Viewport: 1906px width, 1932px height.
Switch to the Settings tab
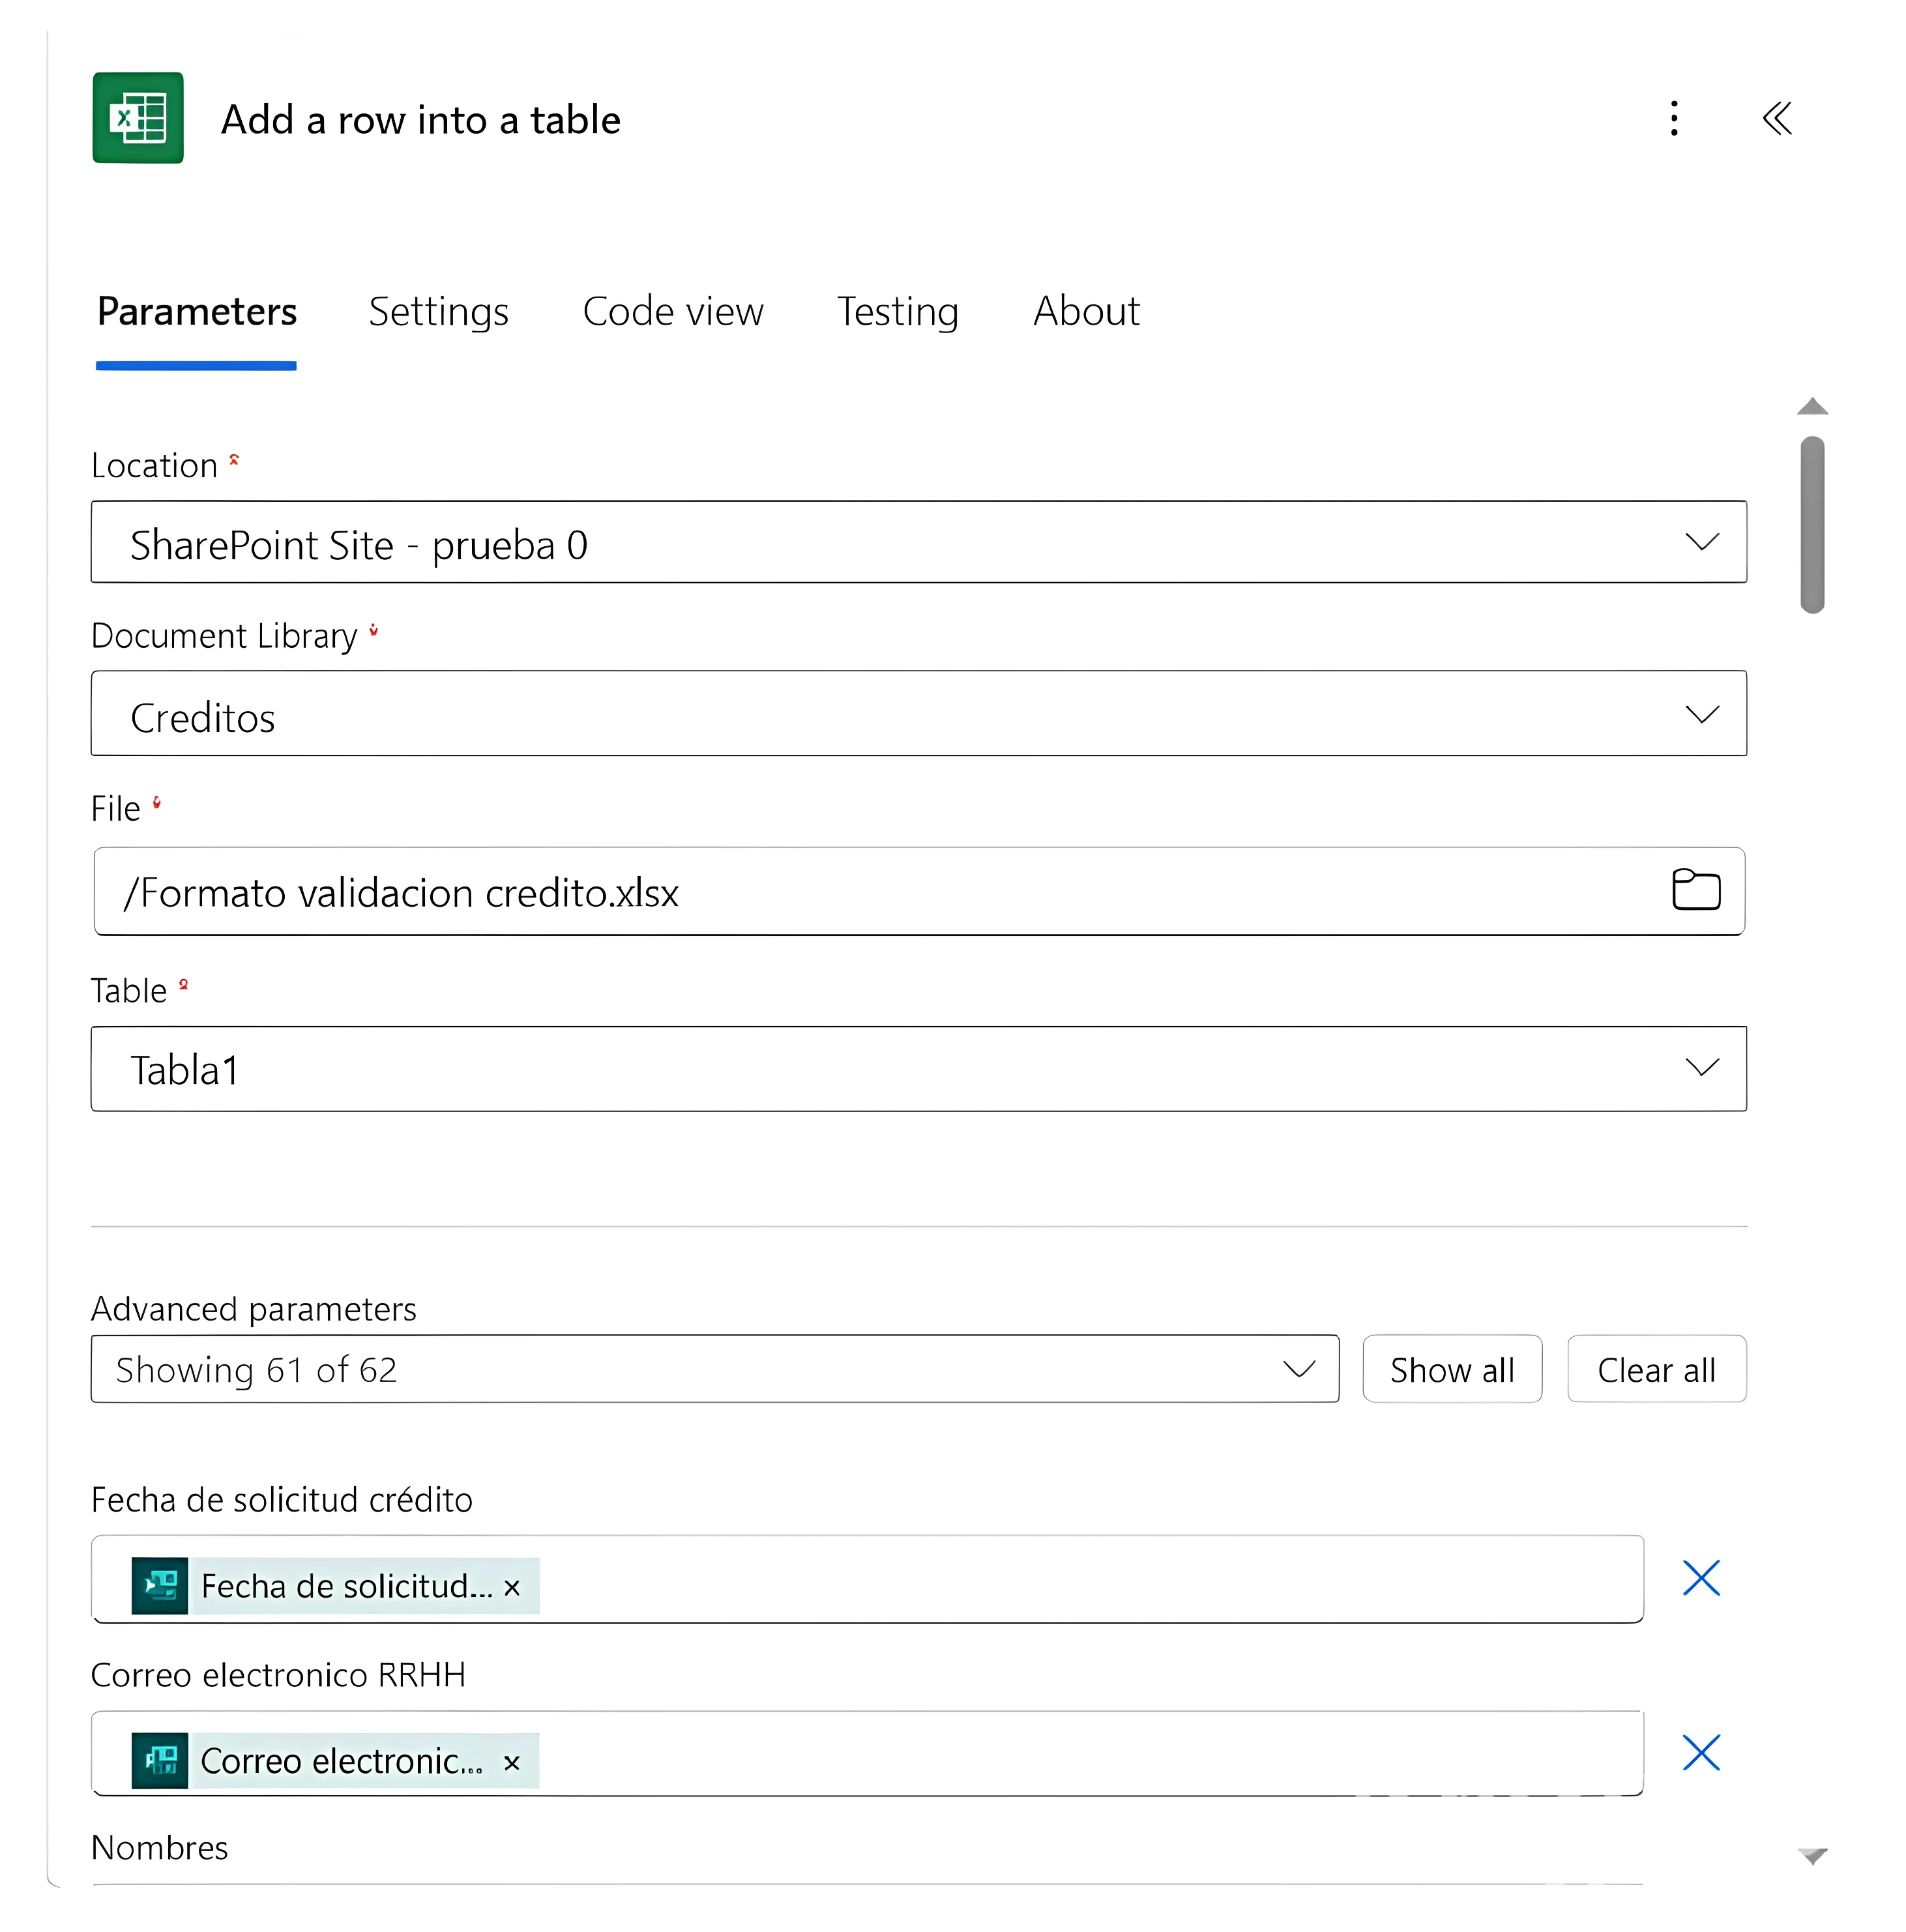click(x=438, y=311)
